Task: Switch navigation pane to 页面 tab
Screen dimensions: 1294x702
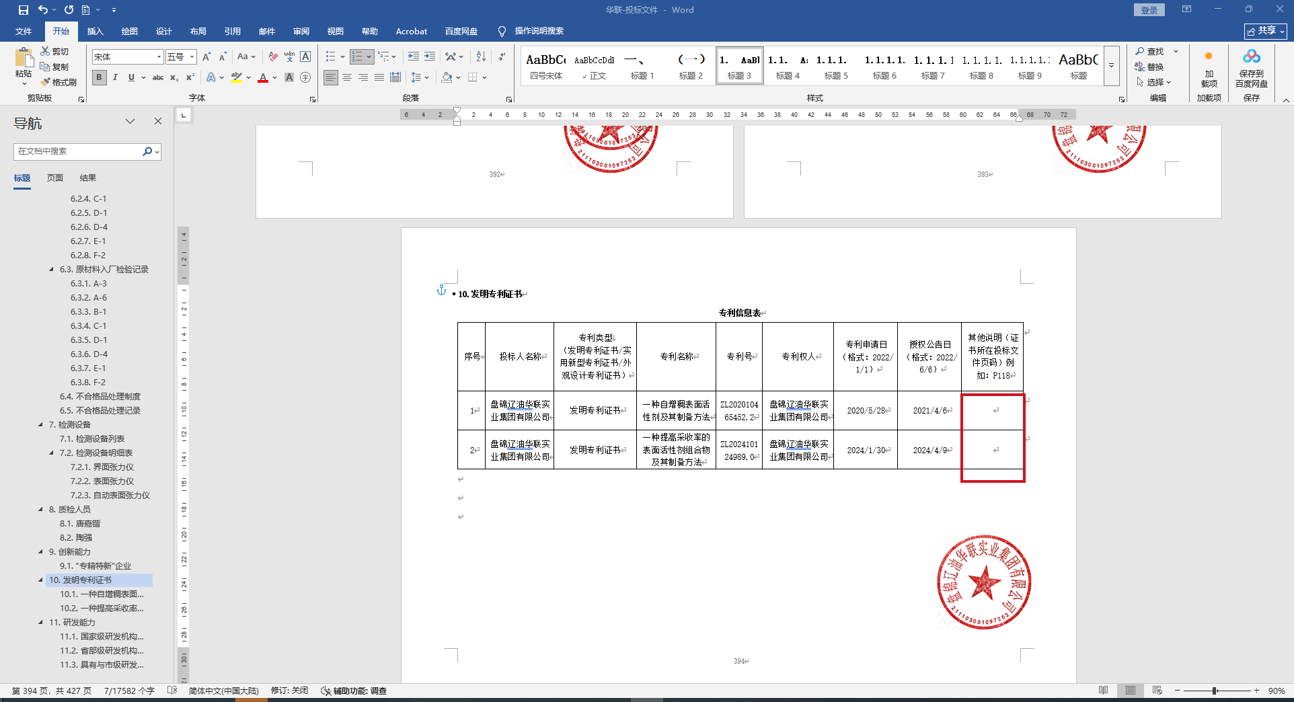Action: [x=55, y=178]
